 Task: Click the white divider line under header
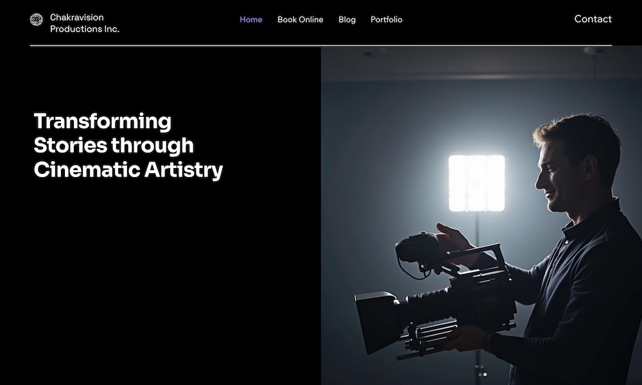pyautogui.click(x=321, y=46)
